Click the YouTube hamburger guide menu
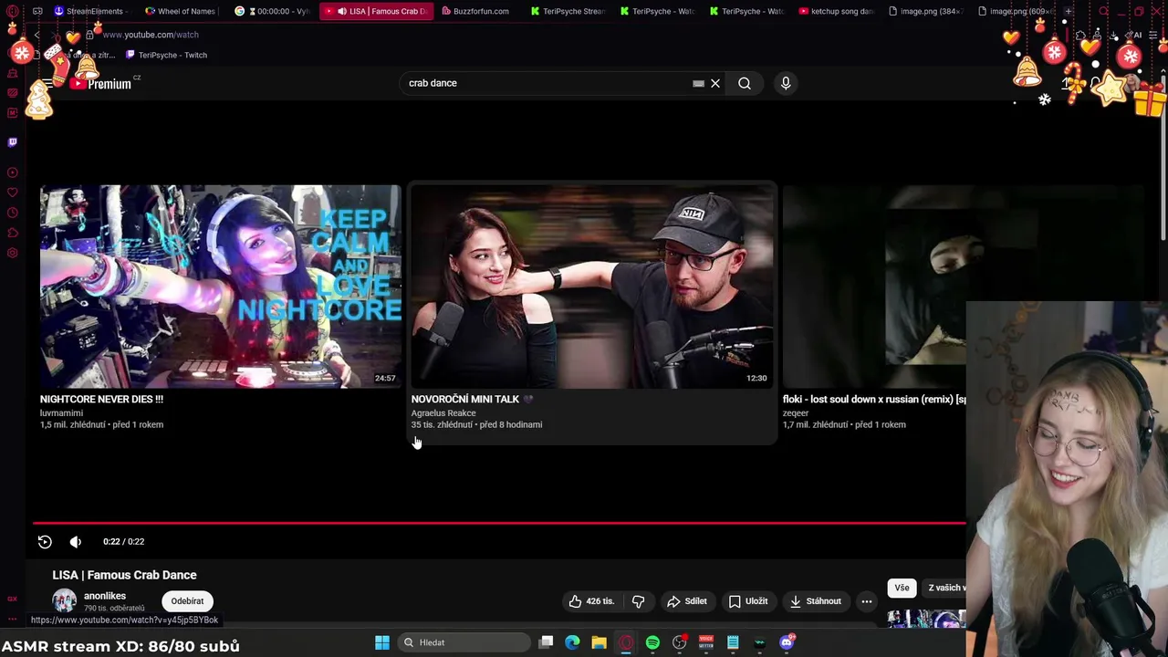1168x657 pixels. [47, 83]
